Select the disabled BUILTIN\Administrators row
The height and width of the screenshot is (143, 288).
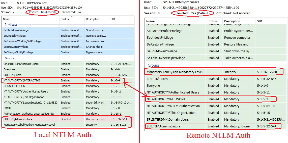pyautogui.click(x=18, y=119)
